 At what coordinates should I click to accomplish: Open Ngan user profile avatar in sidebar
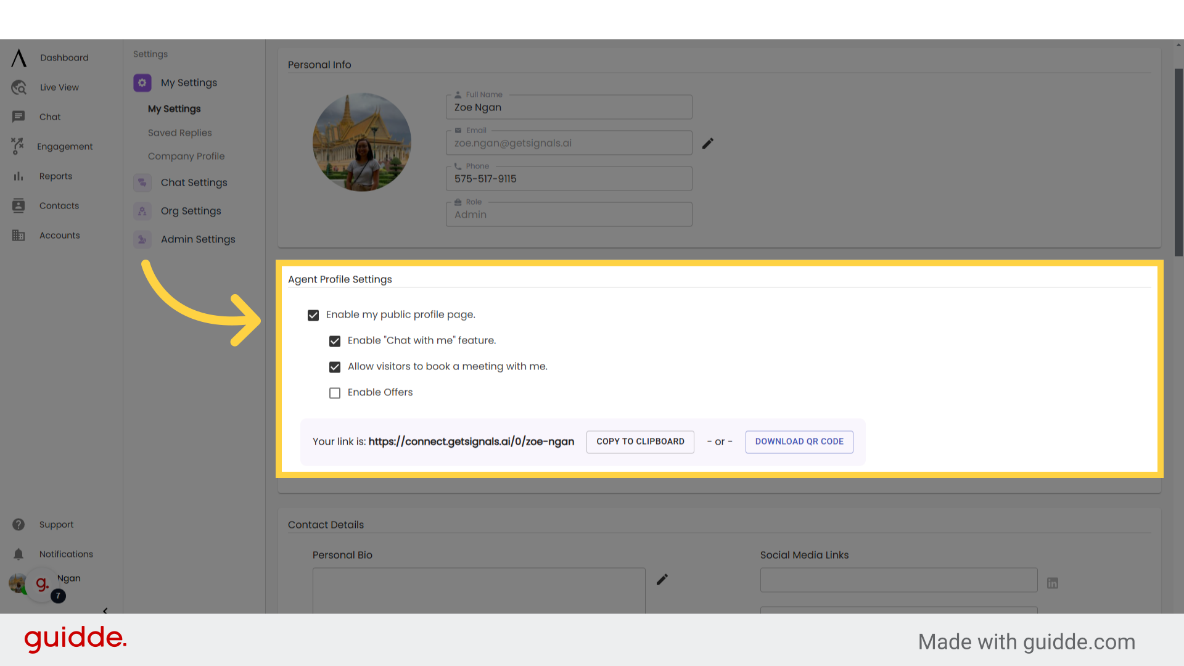coord(17,583)
